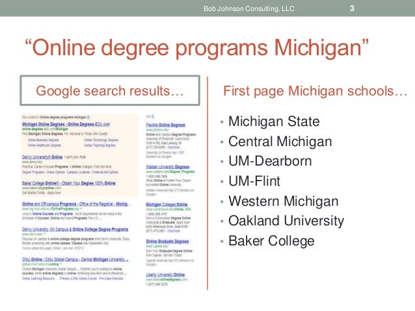Open the 'Online Healthcare Degrees' sitelink
This screenshot has height=311, width=415.
[x=44, y=145]
